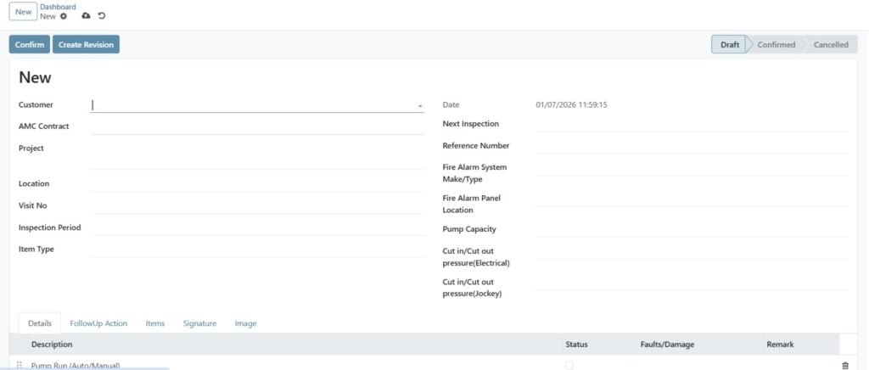The width and height of the screenshot is (869, 370).
Task: Delete the Pump Run row with trash icon
Action: tap(844, 365)
